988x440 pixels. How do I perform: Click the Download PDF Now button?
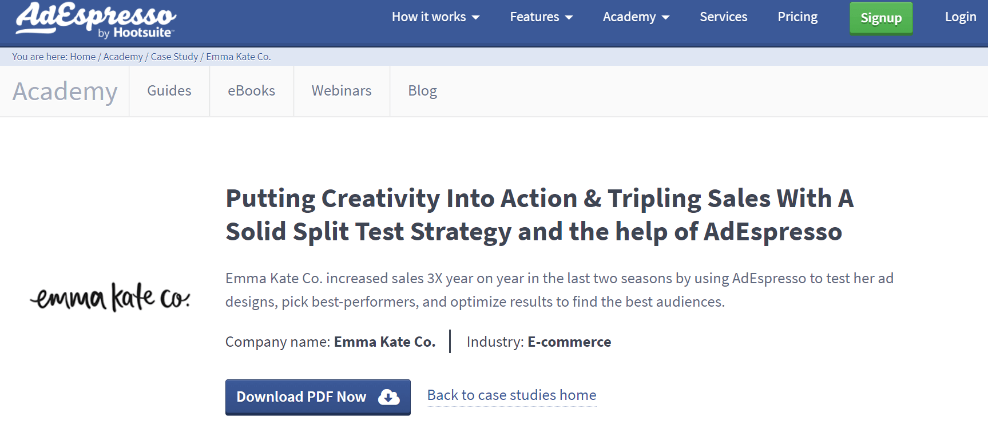click(x=318, y=397)
